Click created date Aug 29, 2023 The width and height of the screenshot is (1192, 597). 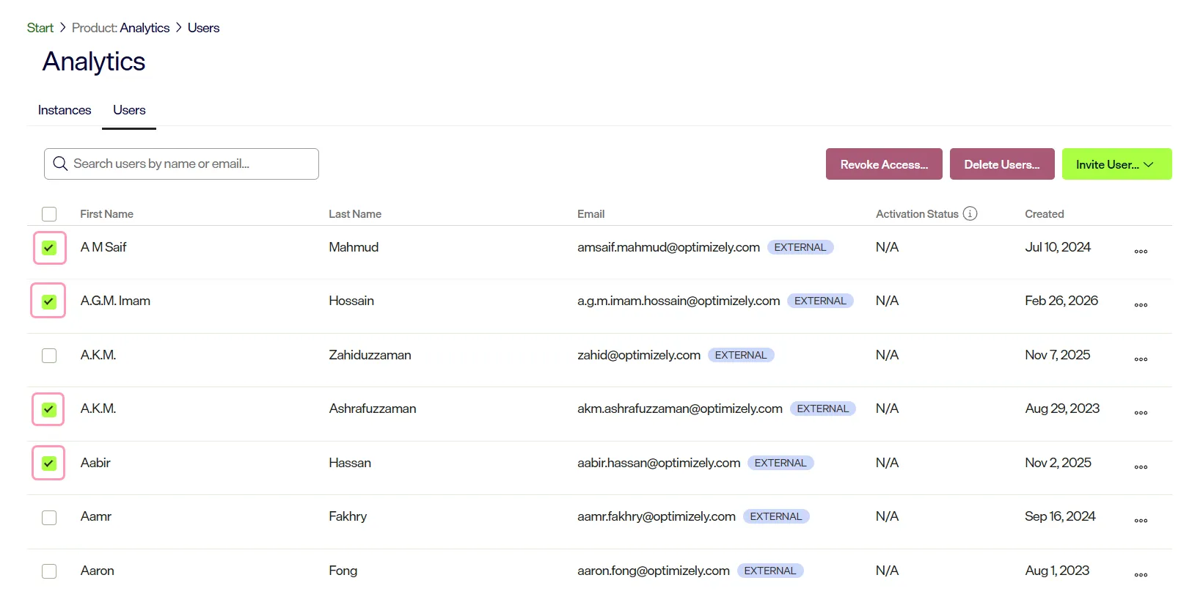pyautogui.click(x=1062, y=409)
